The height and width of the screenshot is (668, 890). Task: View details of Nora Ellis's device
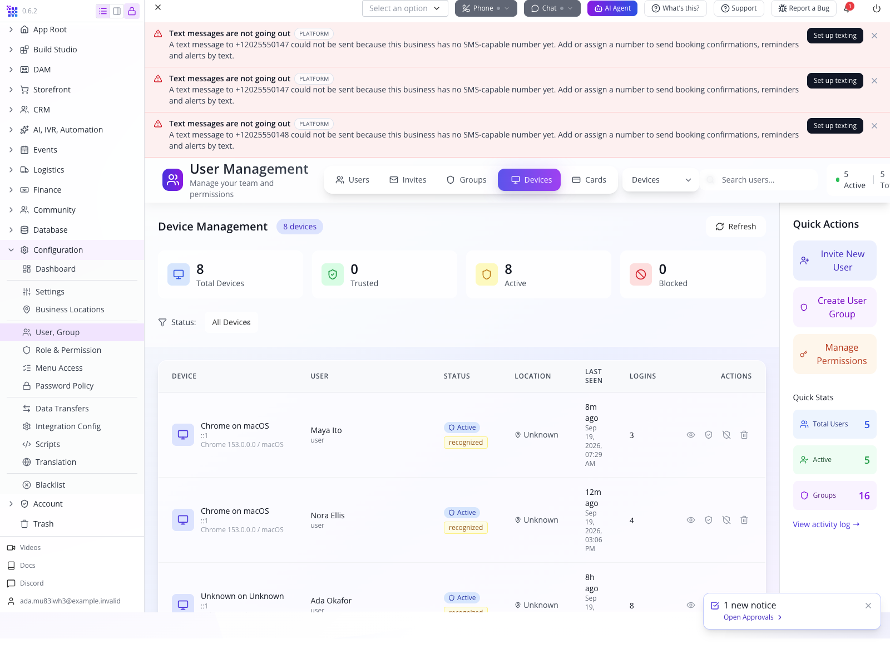click(691, 520)
